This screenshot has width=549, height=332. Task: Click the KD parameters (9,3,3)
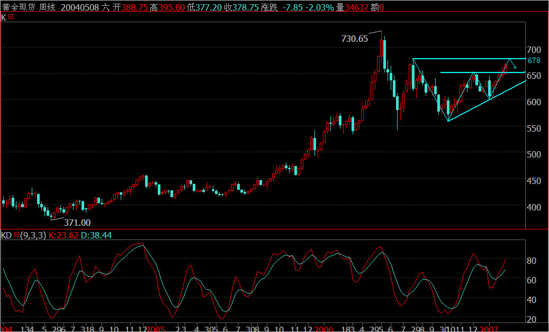(x=33, y=236)
